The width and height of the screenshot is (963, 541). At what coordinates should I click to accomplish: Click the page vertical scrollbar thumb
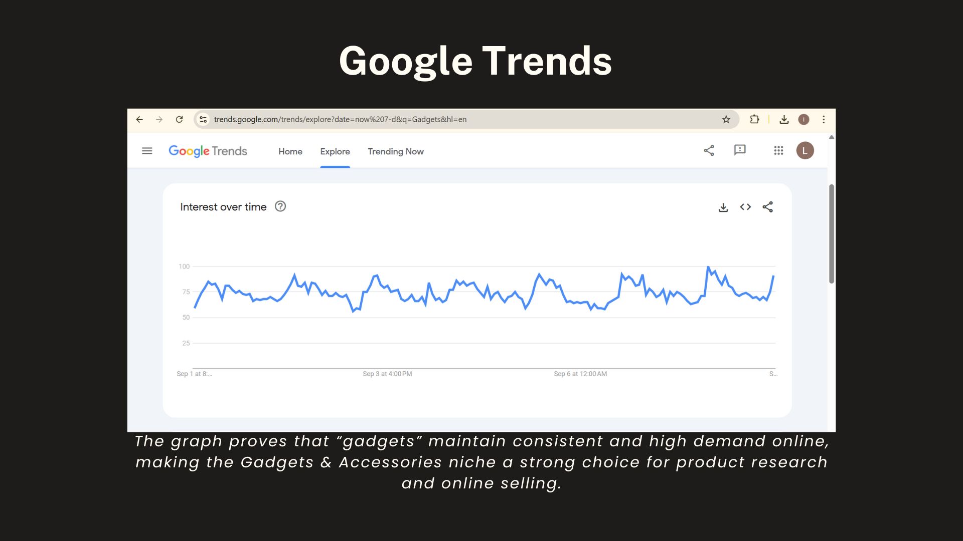point(831,233)
